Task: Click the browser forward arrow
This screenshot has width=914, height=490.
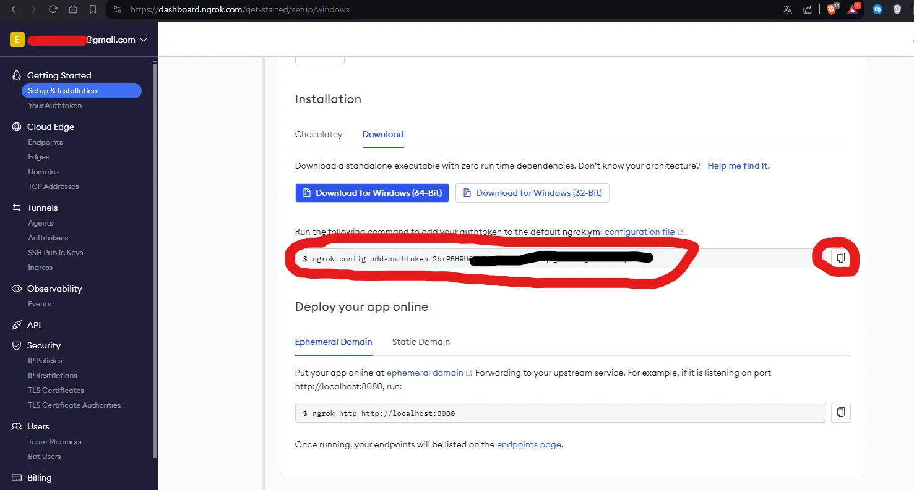Action: (x=33, y=9)
